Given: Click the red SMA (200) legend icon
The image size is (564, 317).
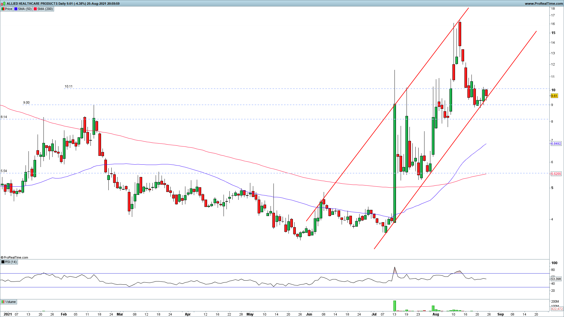Looking at the screenshot, I should click(x=35, y=9).
